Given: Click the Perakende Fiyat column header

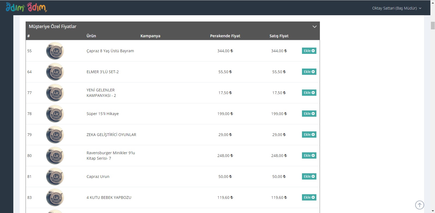Looking at the screenshot, I should coord(225,36).
